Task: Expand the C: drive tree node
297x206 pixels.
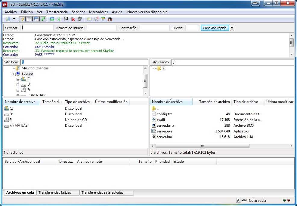Action: [x=18, y=79]
